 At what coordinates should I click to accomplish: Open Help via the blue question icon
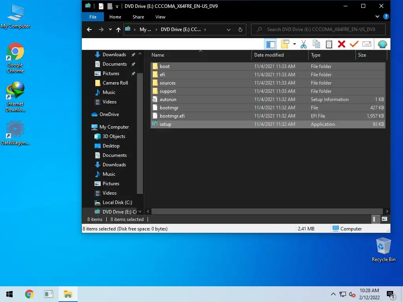(386, 17)
